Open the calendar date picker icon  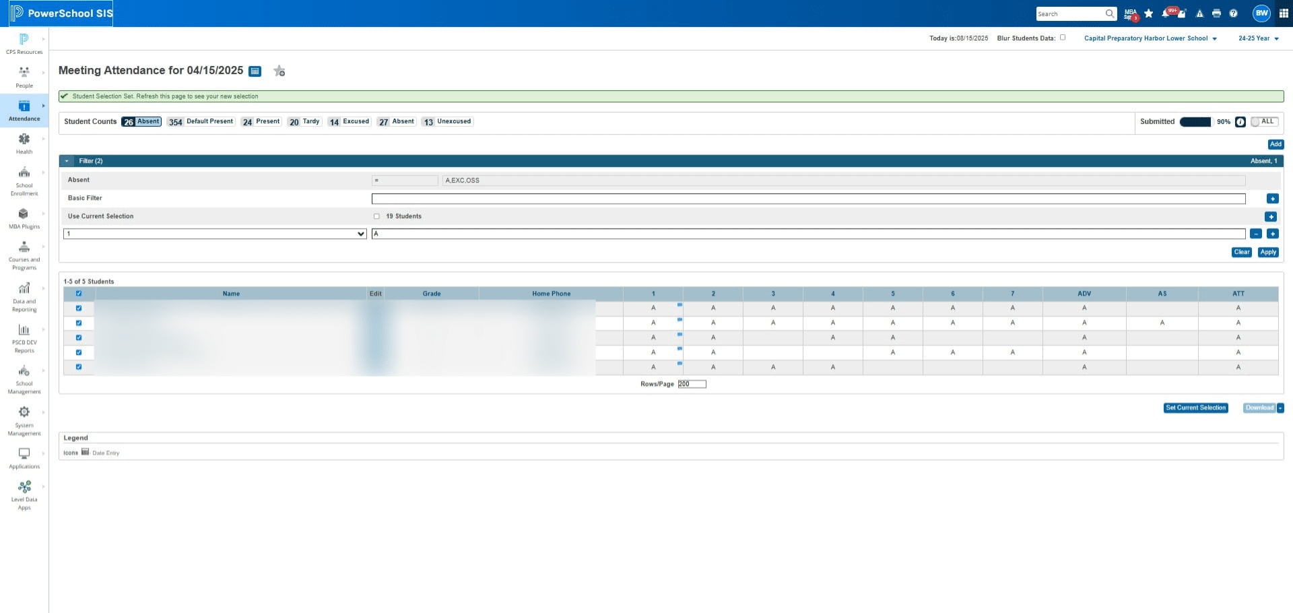[255, 71]
